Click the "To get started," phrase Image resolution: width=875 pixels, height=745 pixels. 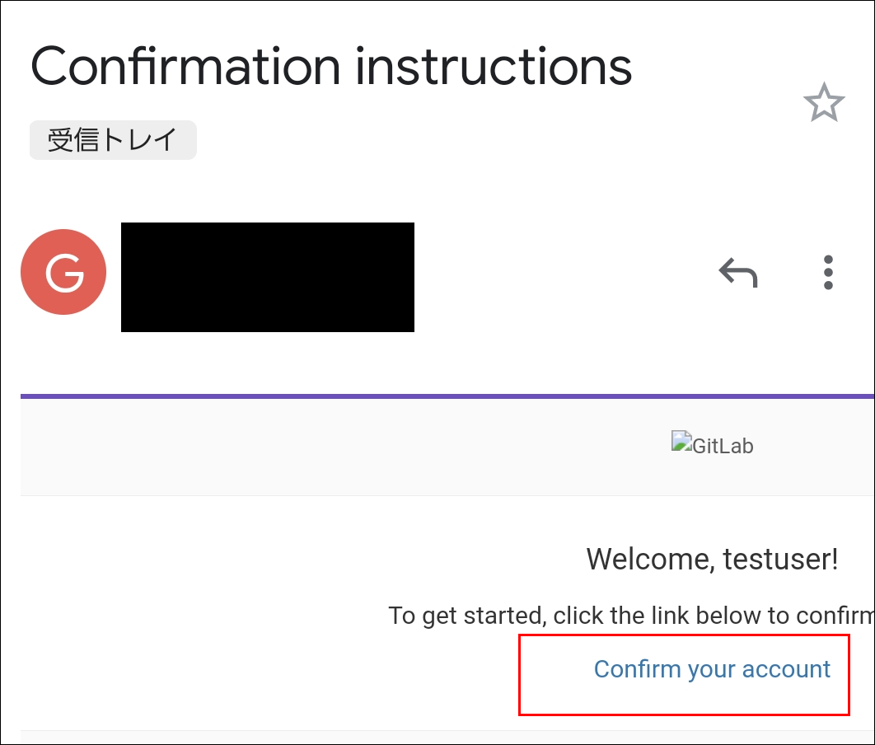point(466,616)
